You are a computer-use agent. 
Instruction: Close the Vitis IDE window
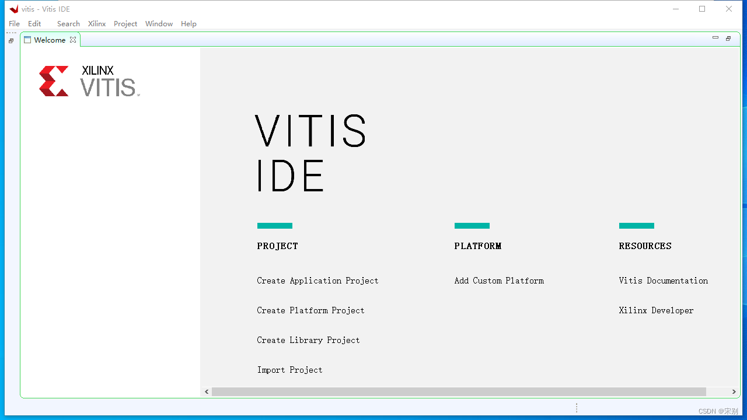[x=729, y=9]
